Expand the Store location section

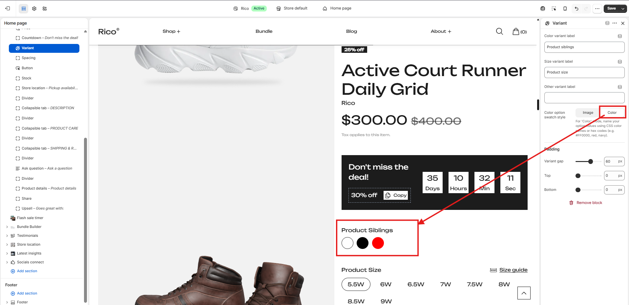click(x=7, y=245)
